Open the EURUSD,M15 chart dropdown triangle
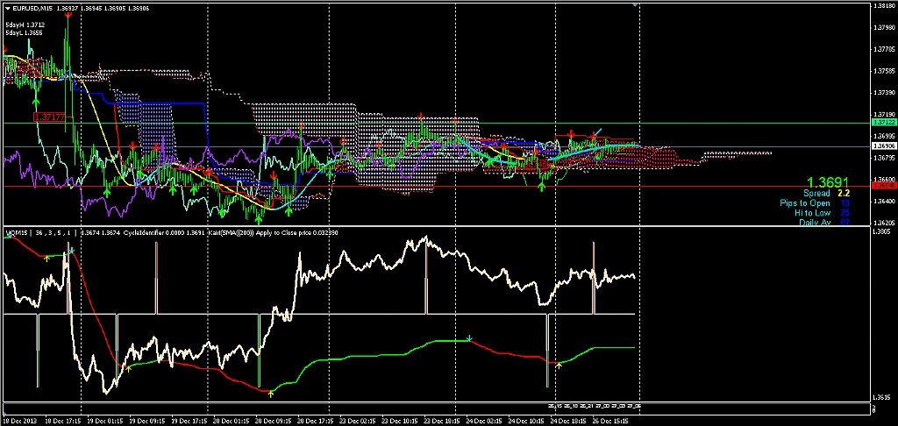Image resolution: width=898 pixels, height=426 pixels. coord(7,9)
